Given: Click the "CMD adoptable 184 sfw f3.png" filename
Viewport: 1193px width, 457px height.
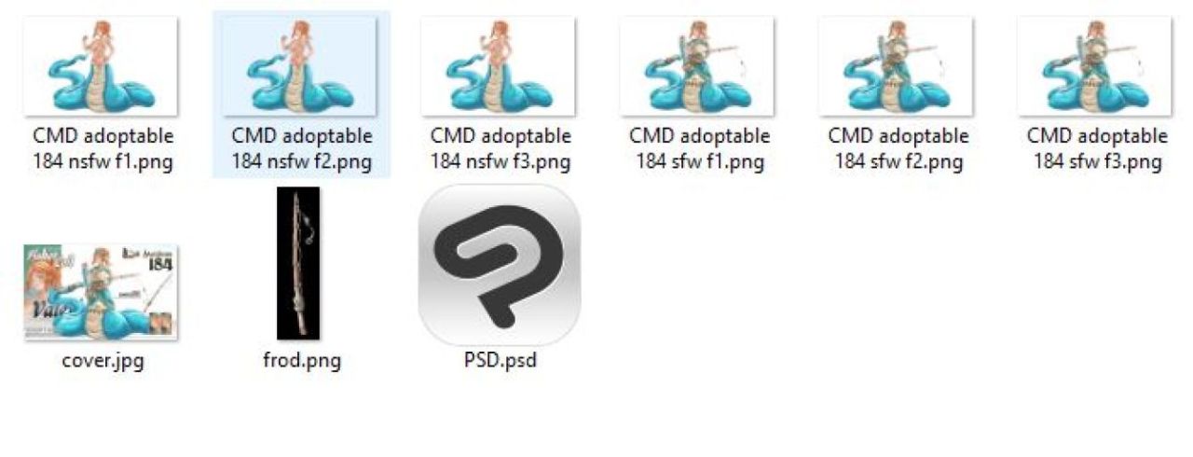Looking at the screenshot, I should (x=1097, y=149).
